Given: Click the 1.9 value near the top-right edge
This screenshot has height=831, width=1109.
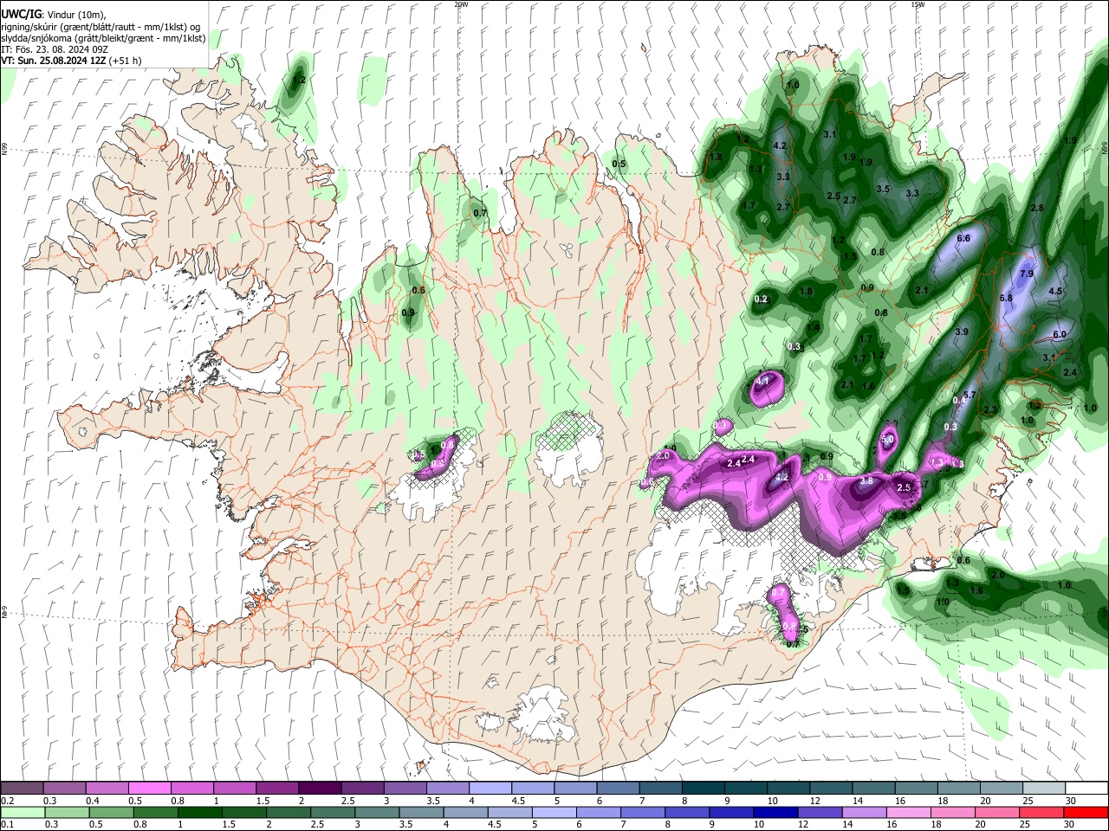Looking at the screenshot, I should point(1070,140).
